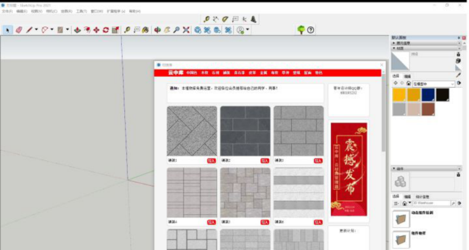Open the 工具(T) menu
The image size is (469, 250).
tap(81, 11)
